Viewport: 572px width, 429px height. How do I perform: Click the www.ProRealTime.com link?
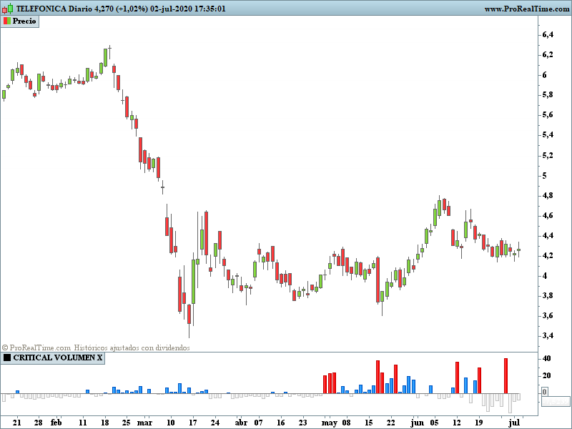coord(527,9)
